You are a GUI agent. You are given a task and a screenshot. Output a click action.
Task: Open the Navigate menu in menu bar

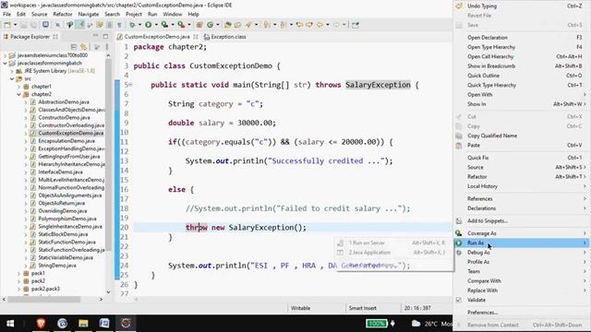pyautogui.click(x=89, y=15)
